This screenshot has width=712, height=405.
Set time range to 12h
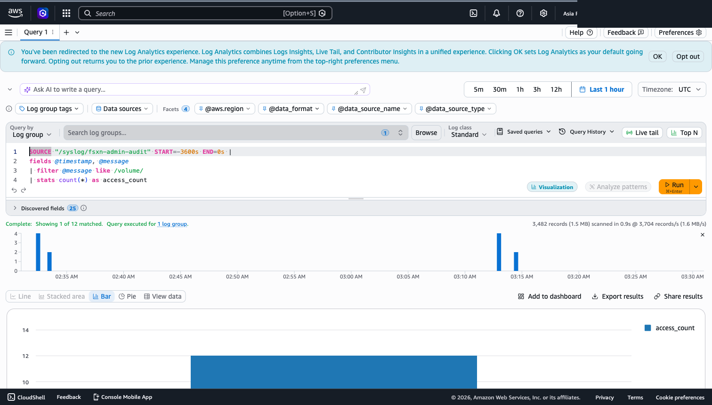click(x=556, y=89)
